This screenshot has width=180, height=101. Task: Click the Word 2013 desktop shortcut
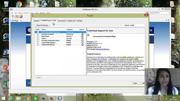coord(6,53)
